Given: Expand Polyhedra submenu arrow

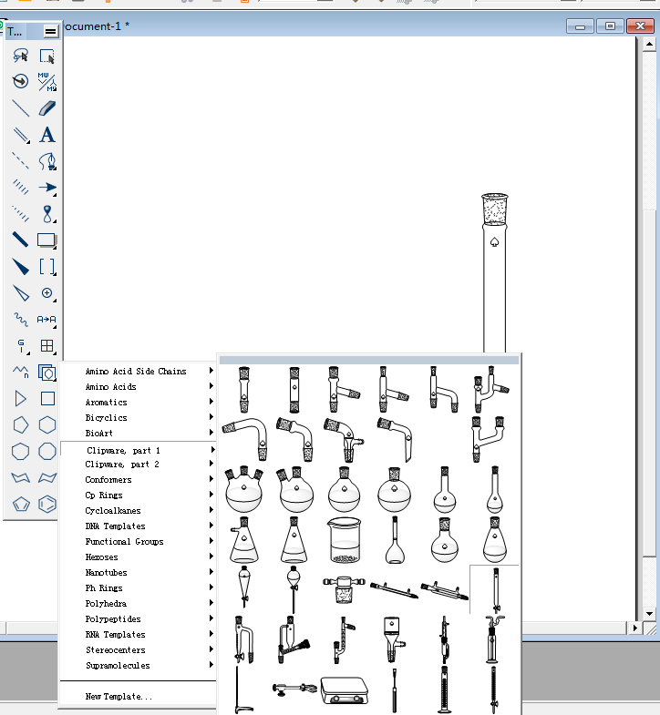Looking at the screenshot, I should (211, 603).
